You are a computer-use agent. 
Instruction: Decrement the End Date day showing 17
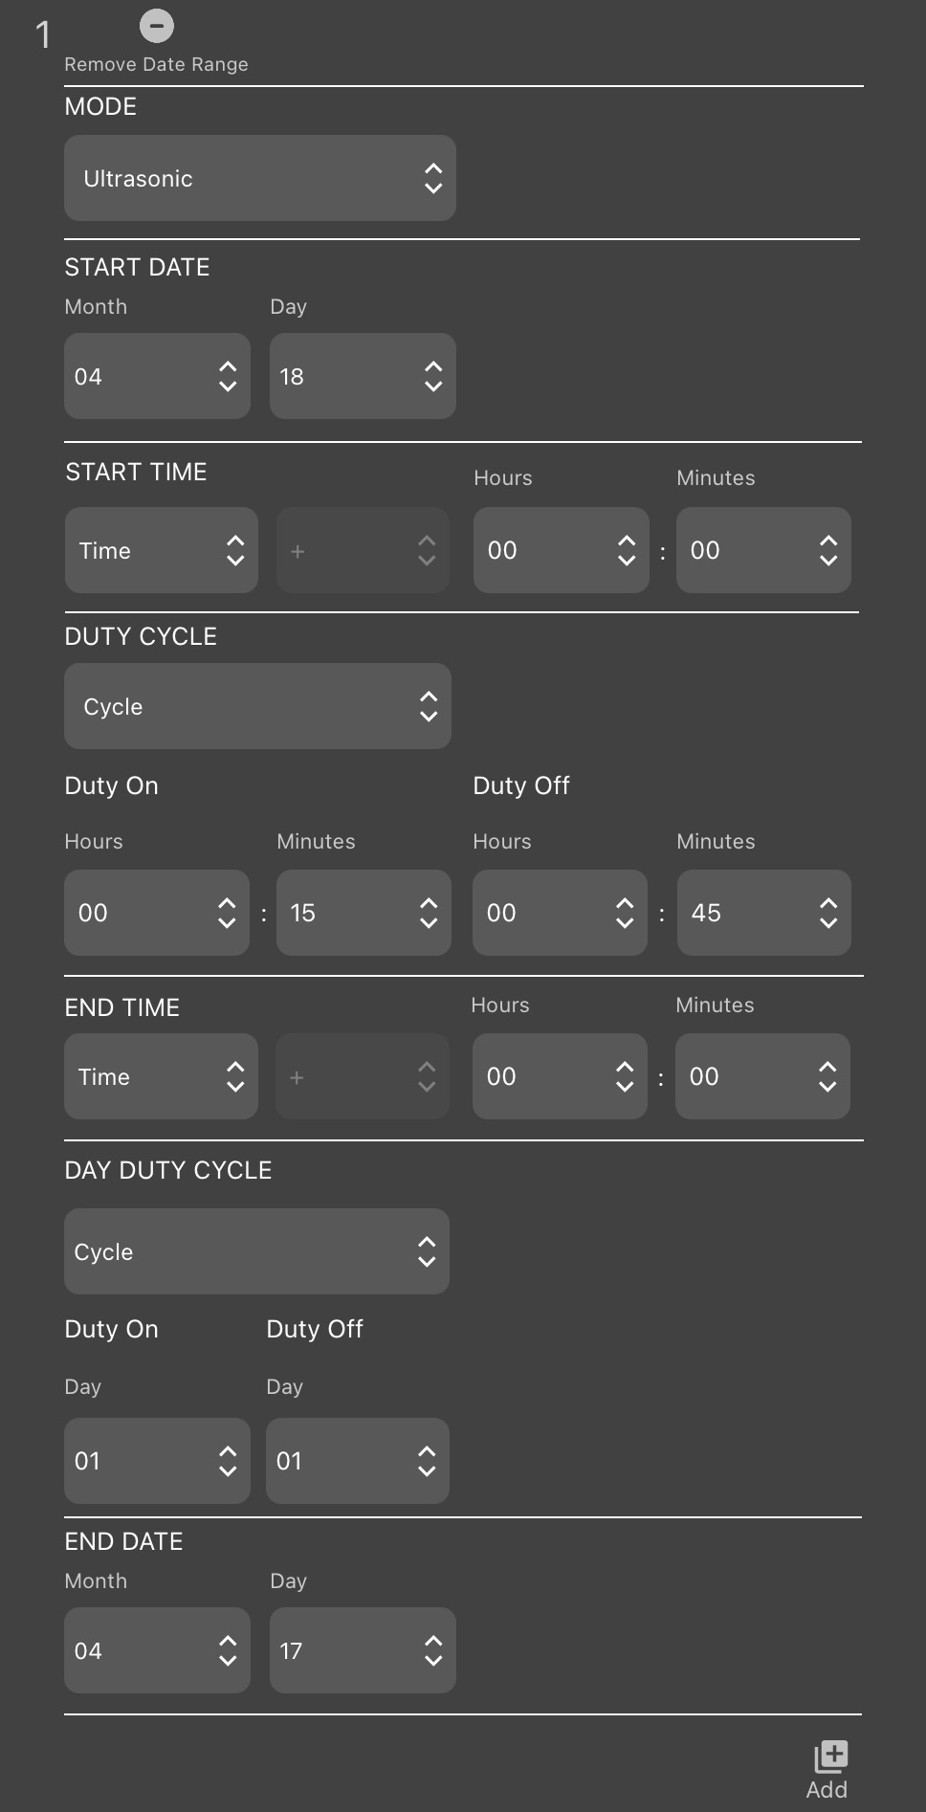[432, 1661]
